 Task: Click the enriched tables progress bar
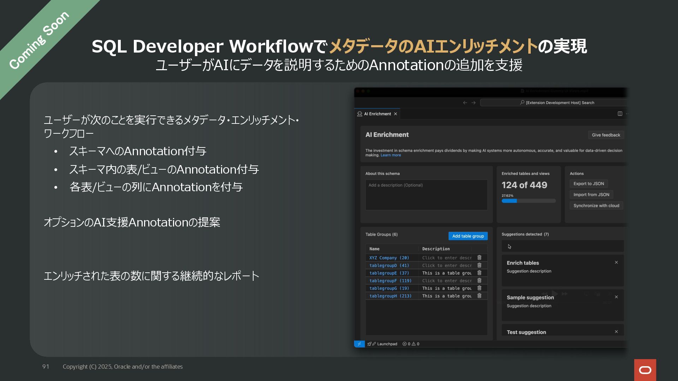coord(529,201)
